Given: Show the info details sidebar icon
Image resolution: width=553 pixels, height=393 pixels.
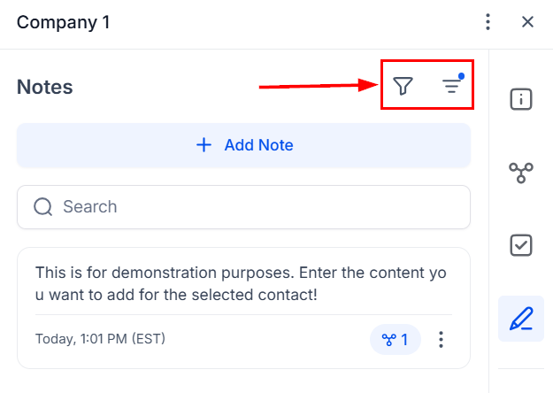Looking at the screenshot, I should (521, 99).
